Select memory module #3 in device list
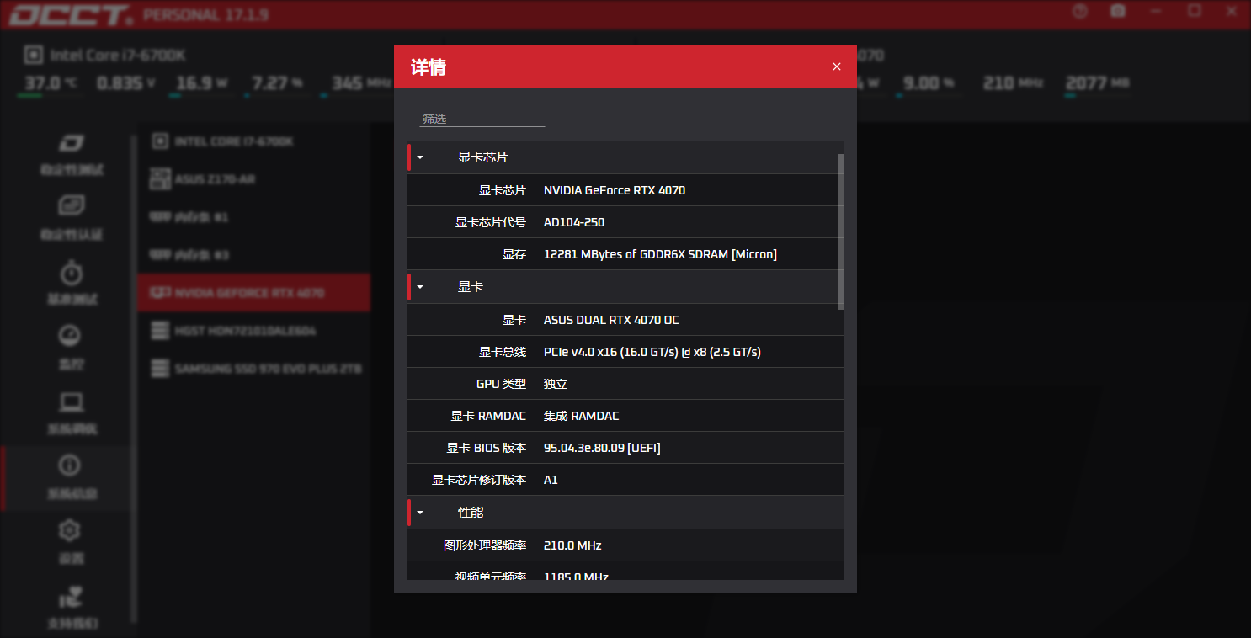1251x638 pixels. (x=253, y=254)
